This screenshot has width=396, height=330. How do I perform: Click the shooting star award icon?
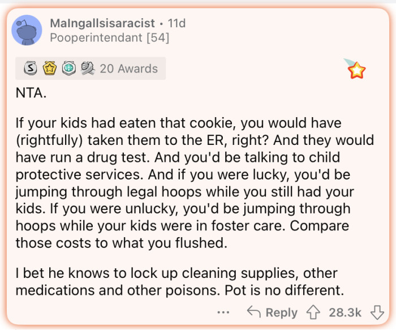point(355,68)
